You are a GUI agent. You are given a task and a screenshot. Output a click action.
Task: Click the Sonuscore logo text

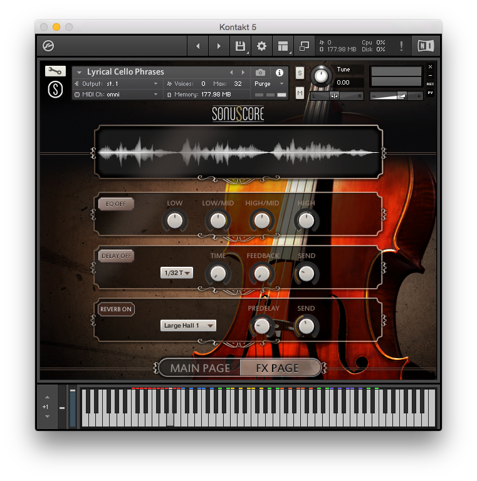pos(238,114)
